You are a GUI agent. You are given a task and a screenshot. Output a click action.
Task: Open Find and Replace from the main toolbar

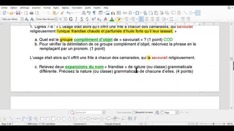click(x=83, y=13)
